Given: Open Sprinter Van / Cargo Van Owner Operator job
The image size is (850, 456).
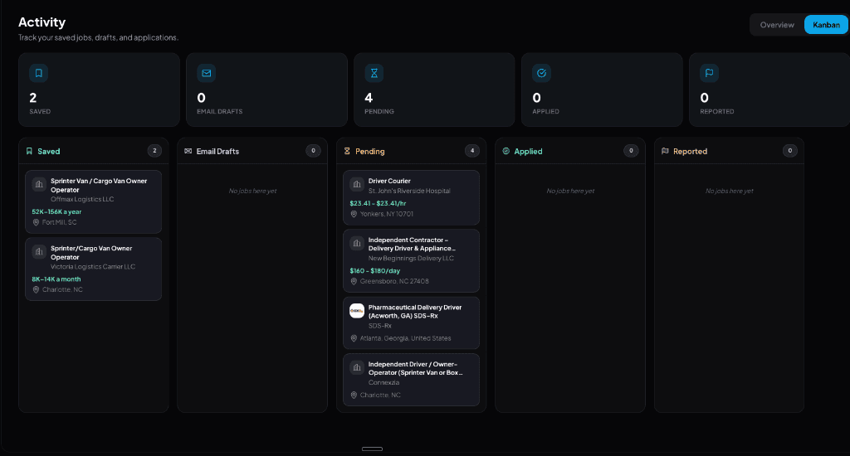Looking at the screenshot, I should tap(99, 185).
